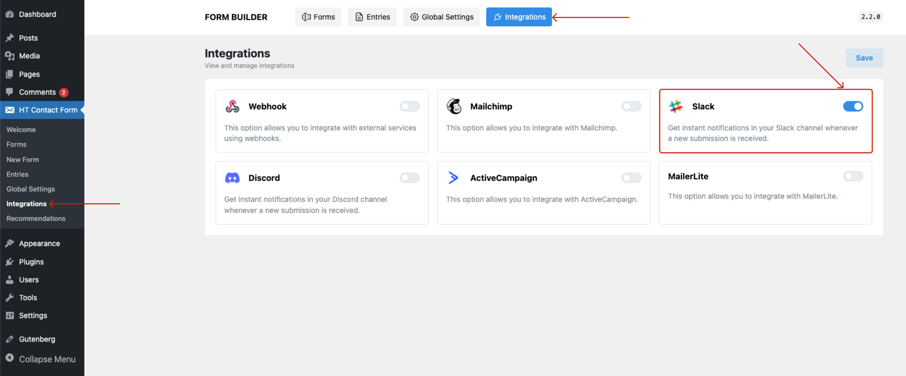Image resolution: width=906 pixels, height=376 pixels.
Task: Choose New Form in sidebar submenu
Action: (x=23, y=159)
